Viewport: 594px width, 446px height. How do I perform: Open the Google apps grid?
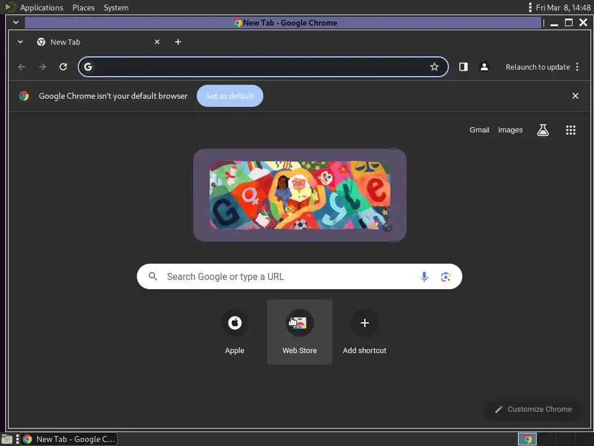(x=571, y=130)
